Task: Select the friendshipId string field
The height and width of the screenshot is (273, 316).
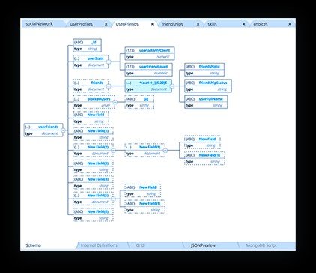Action: pyautogui.click(x=204, y=70)
